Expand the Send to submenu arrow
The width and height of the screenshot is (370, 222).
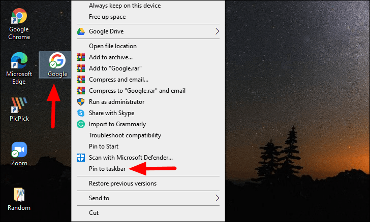pos(217,198)
